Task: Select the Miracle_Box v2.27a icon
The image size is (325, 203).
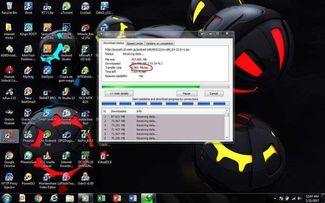Action: pos(86,31)
